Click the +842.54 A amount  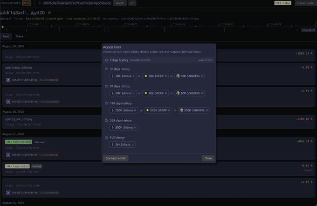(x=305, y=141)
